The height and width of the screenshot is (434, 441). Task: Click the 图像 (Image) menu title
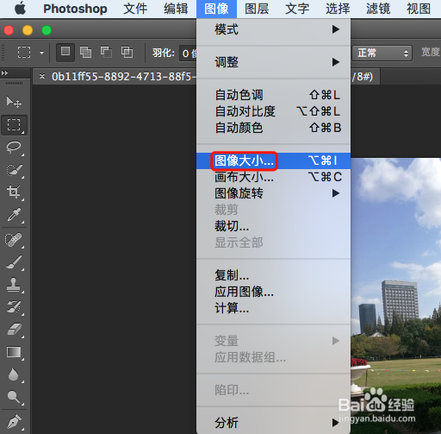click(x=216, y=9)
